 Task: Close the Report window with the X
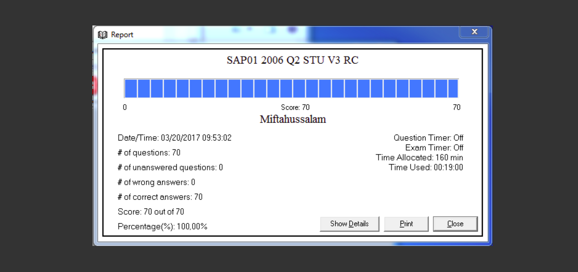(x=474, y=32)
